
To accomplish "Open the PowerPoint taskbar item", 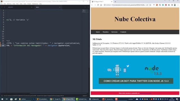I will [108, 99].
